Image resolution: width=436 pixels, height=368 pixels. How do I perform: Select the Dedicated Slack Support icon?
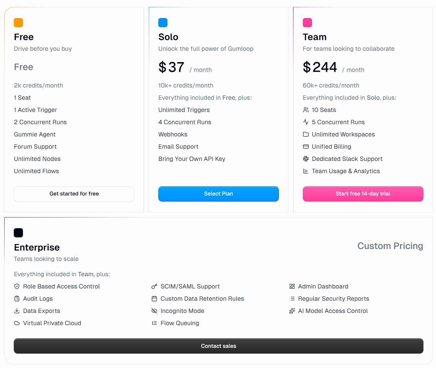306,159
